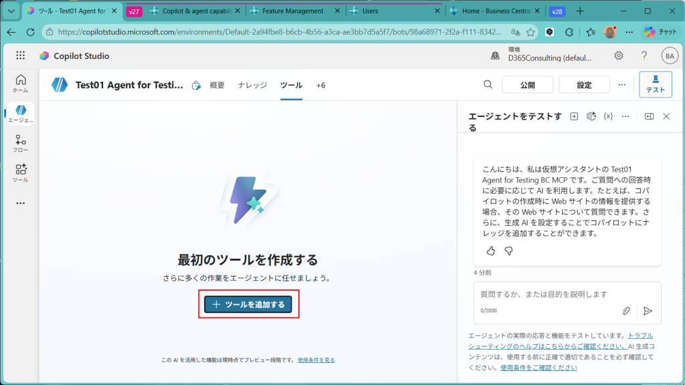Image resolution: width=685 pixels, height=385 pixels.
Task: Give thumbs up to the greeting message
Action: tap(490, 251)
